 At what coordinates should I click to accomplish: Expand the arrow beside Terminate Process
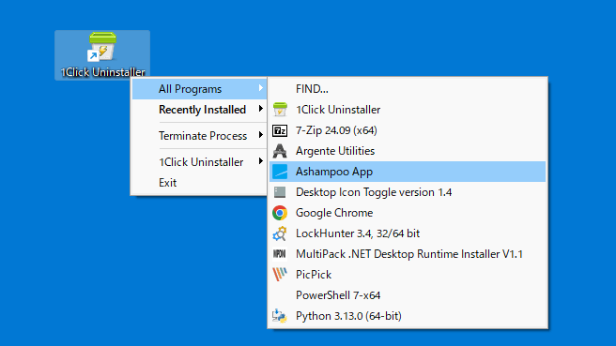point(261,135)
